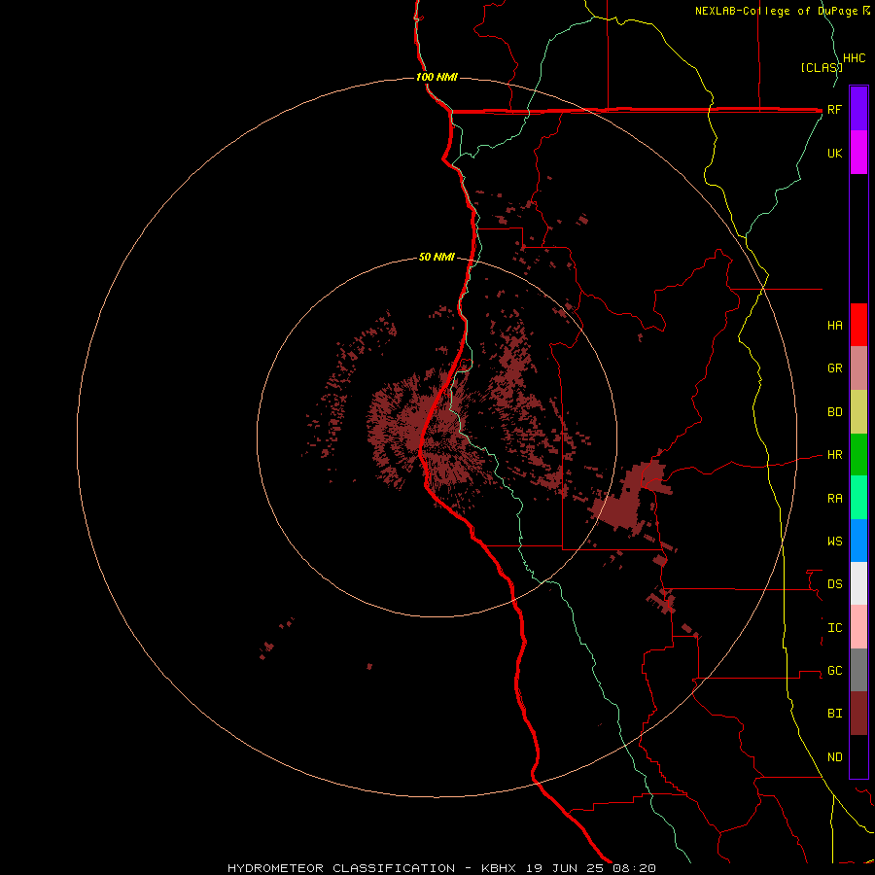
Task: Click the RA legend label
Action: [x=834, y=498]
